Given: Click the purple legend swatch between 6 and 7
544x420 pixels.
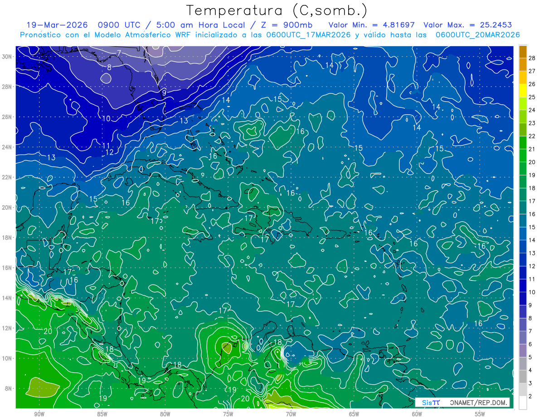Looking at the screenshot, I should tap(523, 338).
